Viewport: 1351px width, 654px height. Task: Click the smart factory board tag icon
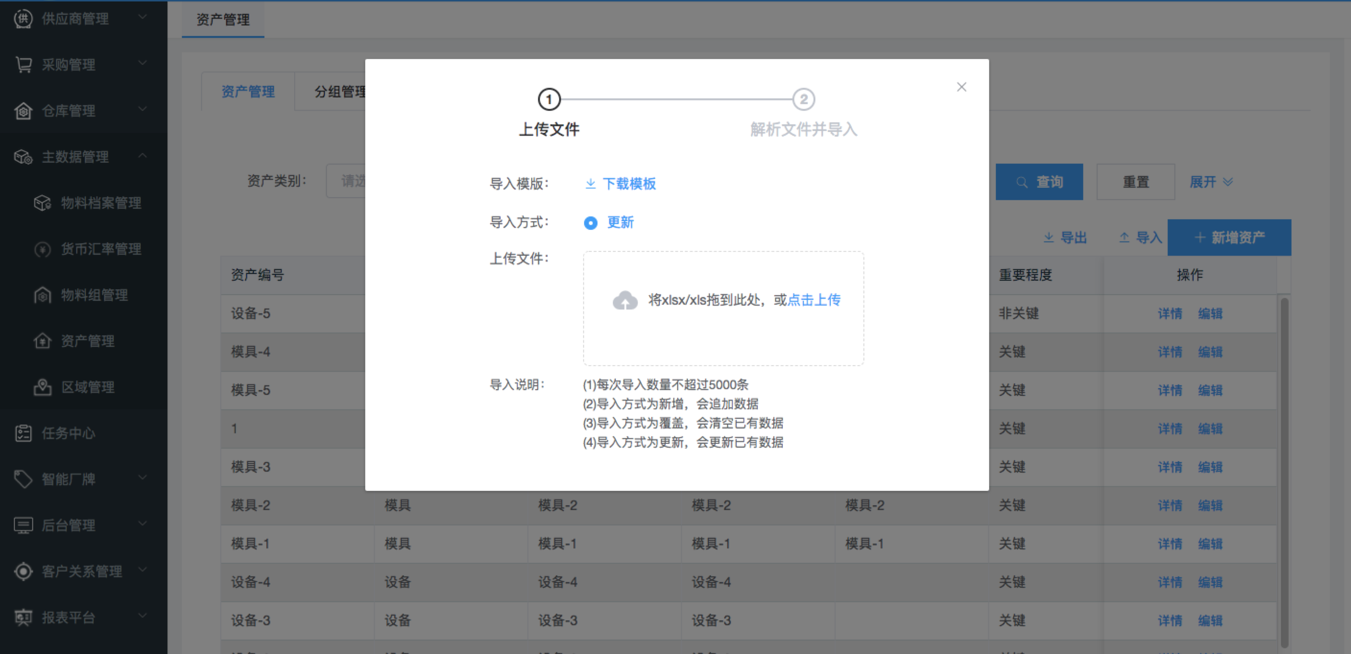click(x=23, y=479)
